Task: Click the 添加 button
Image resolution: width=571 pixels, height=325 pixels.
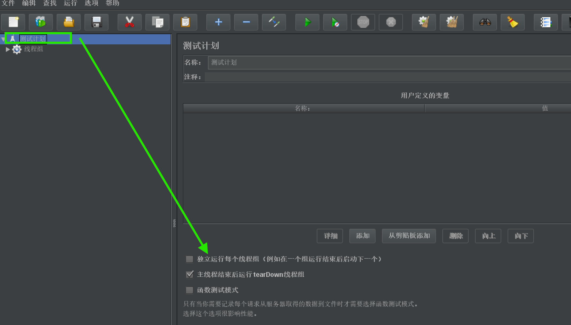Action: click(362, 236)
